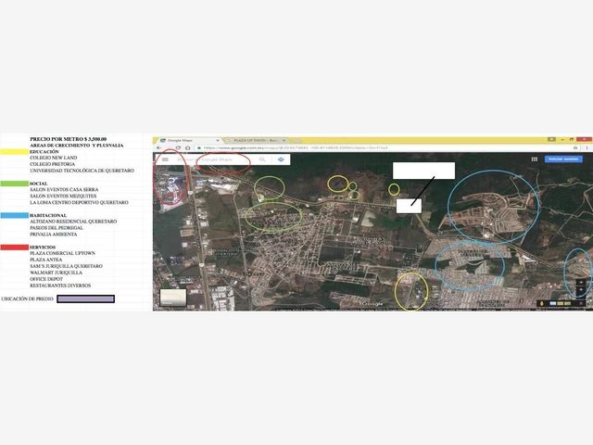Viewport: 593px width, 445px height.
Task: Open the Chrome three-dot menu
Action: click(587, 148)
